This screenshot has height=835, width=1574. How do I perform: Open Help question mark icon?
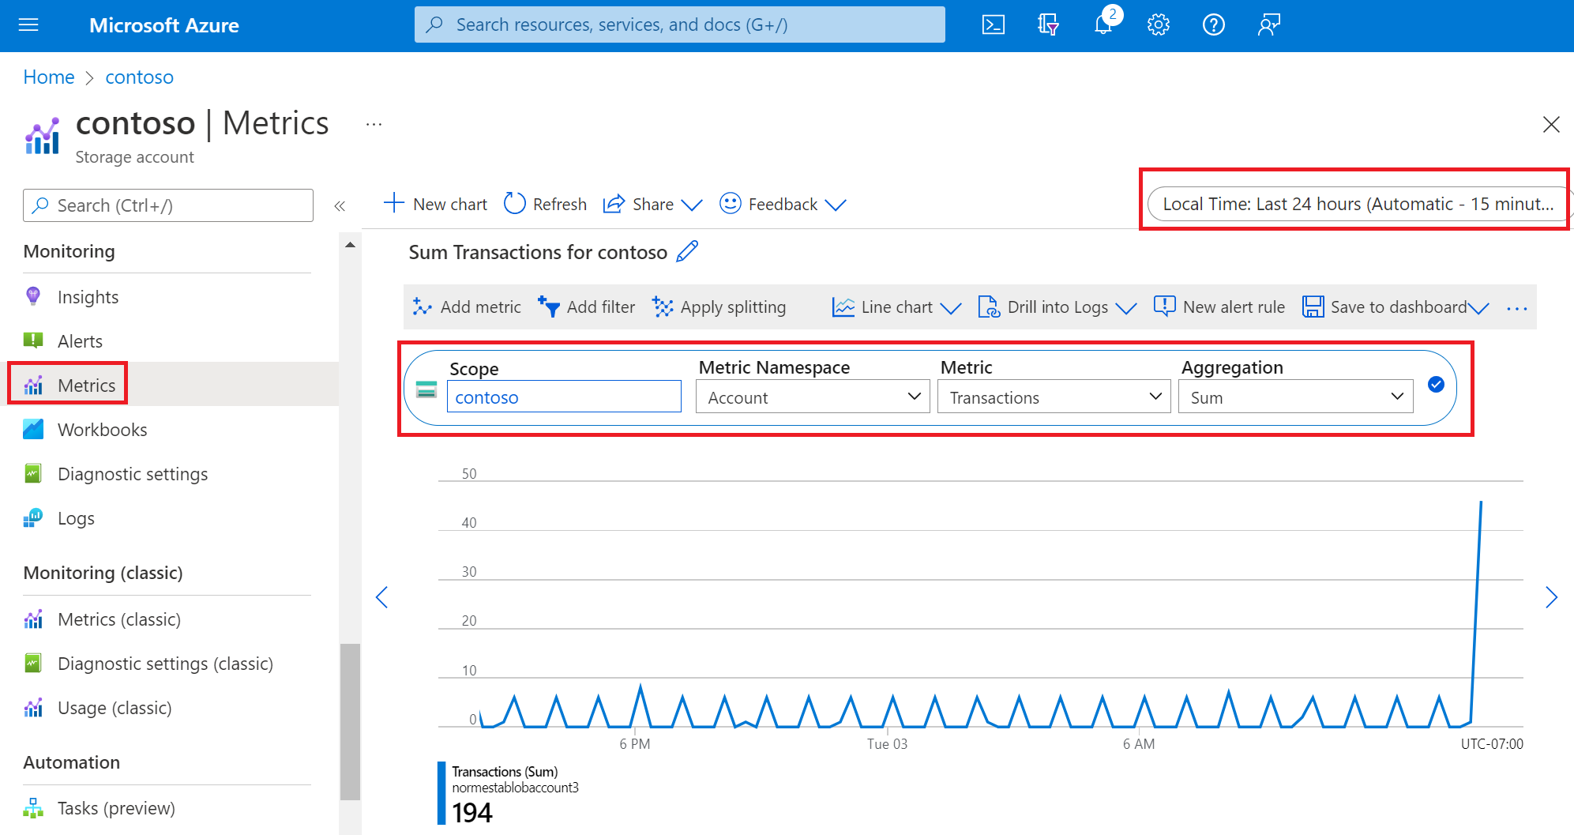click(1213, 25)
